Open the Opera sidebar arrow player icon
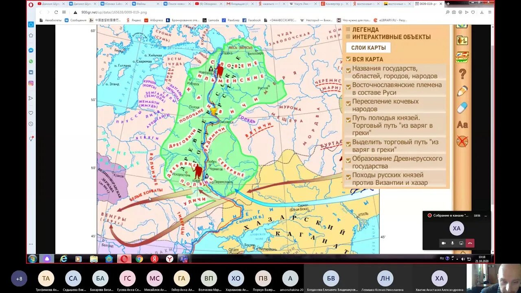This screenshot has height=293, width=521. pyautogui.click(x=31, y=98)
